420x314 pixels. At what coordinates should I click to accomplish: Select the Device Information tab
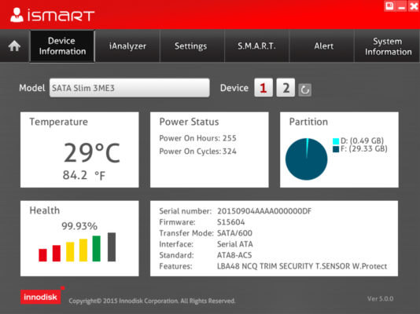(62, 46)
